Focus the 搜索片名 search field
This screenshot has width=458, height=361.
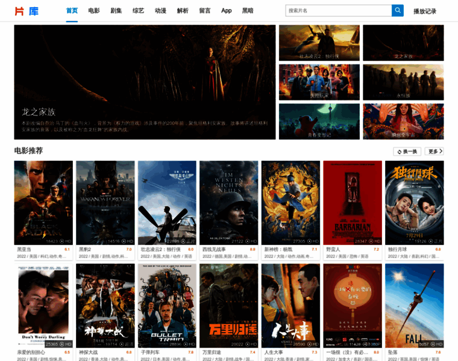click(338, 11)
